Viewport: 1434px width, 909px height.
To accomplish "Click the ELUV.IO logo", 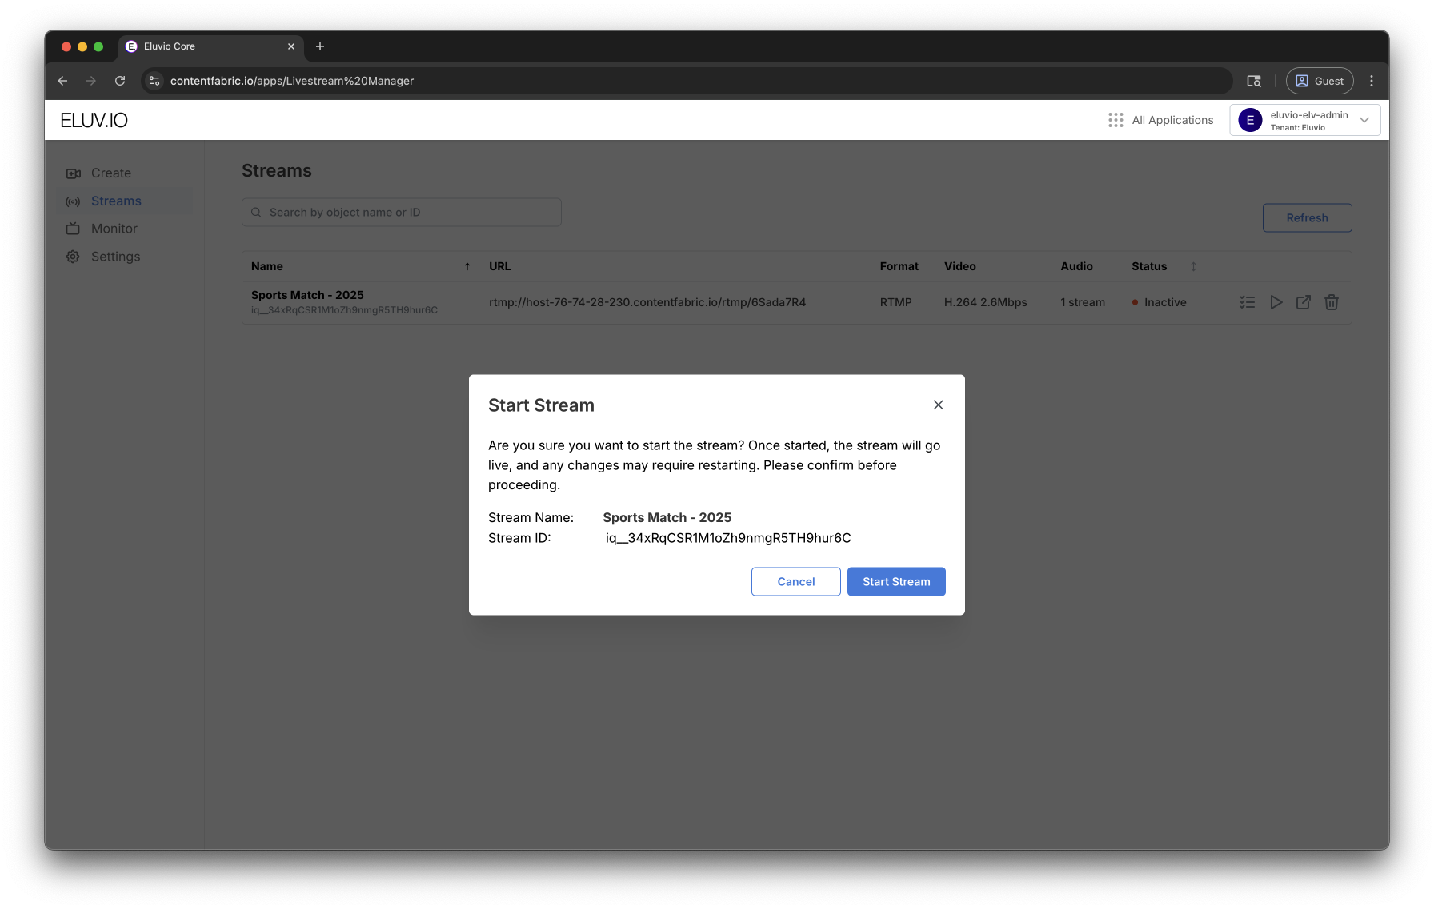I will click(94, 120).
